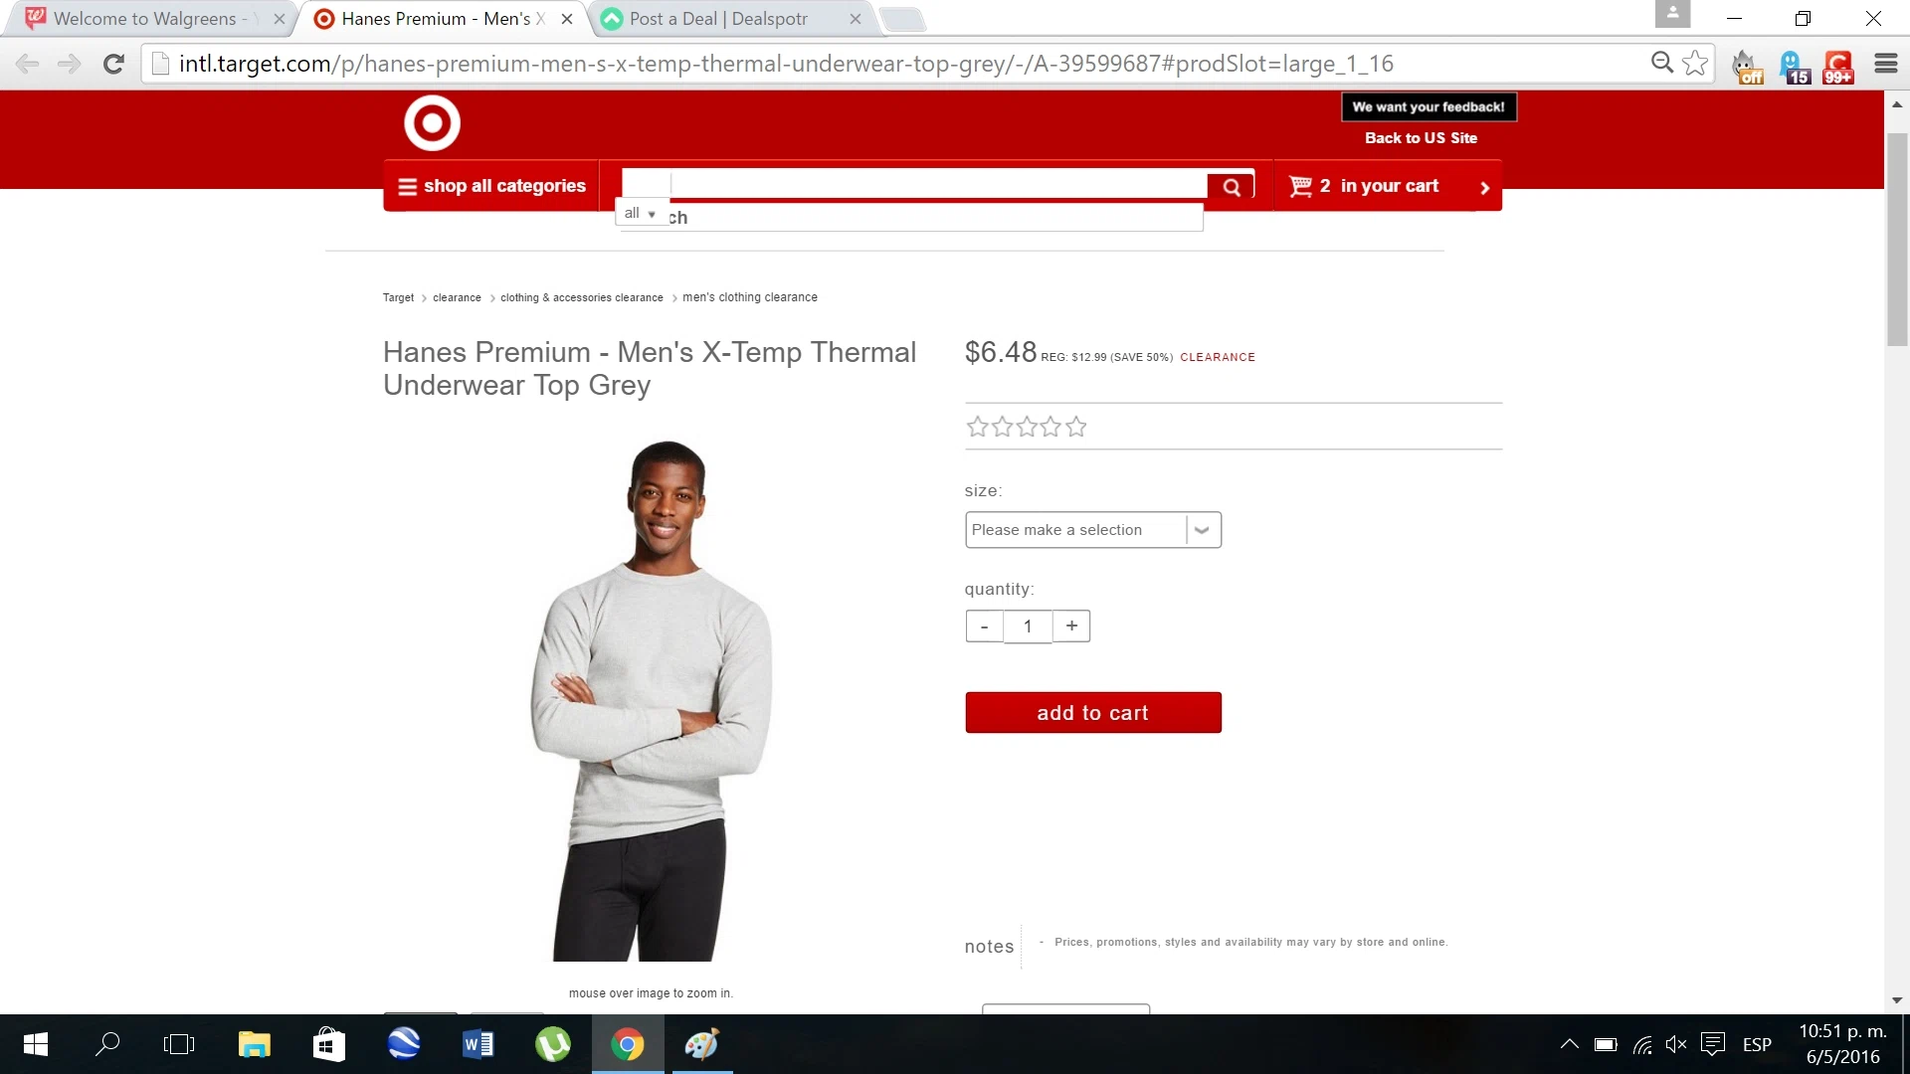Reload the page with refresh icon
The width and height of the screenshot is (1910, 1074).
pos(113,64)
